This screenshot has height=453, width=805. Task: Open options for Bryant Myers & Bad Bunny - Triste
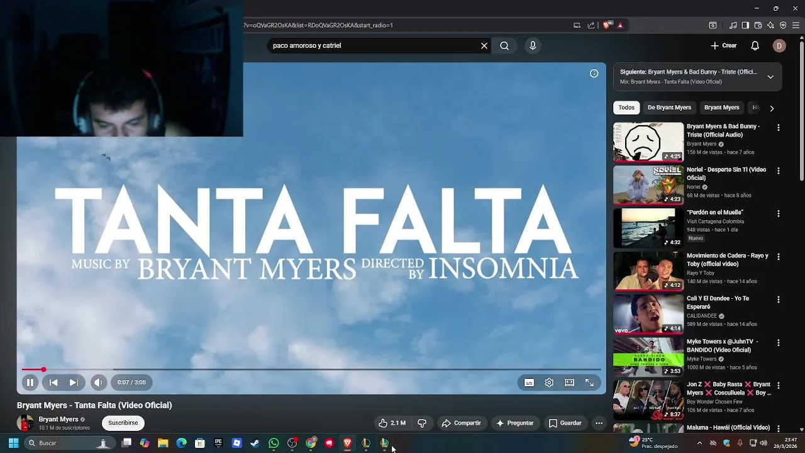pyautogui.click(x=779, y=128)
